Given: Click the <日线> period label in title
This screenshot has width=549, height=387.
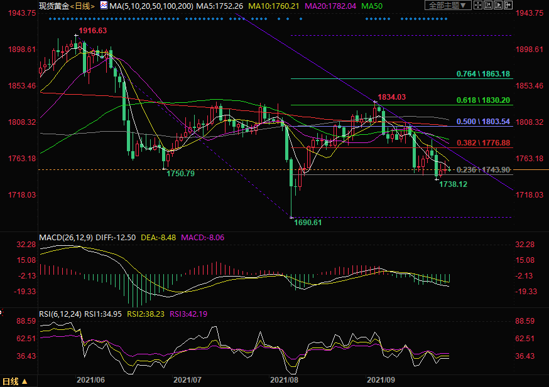Looking at the screenshot, I should [82, 6].
